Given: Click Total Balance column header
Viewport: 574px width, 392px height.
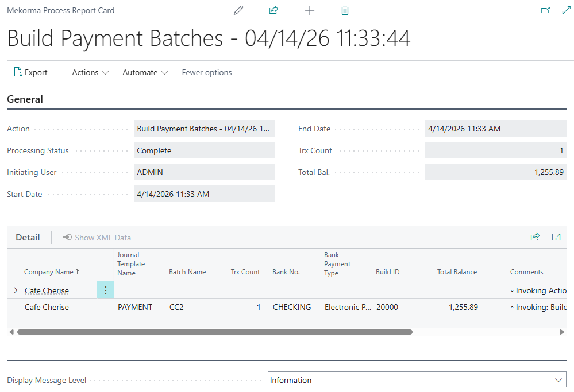Looking at the screenshot, I should pos(457,271).
